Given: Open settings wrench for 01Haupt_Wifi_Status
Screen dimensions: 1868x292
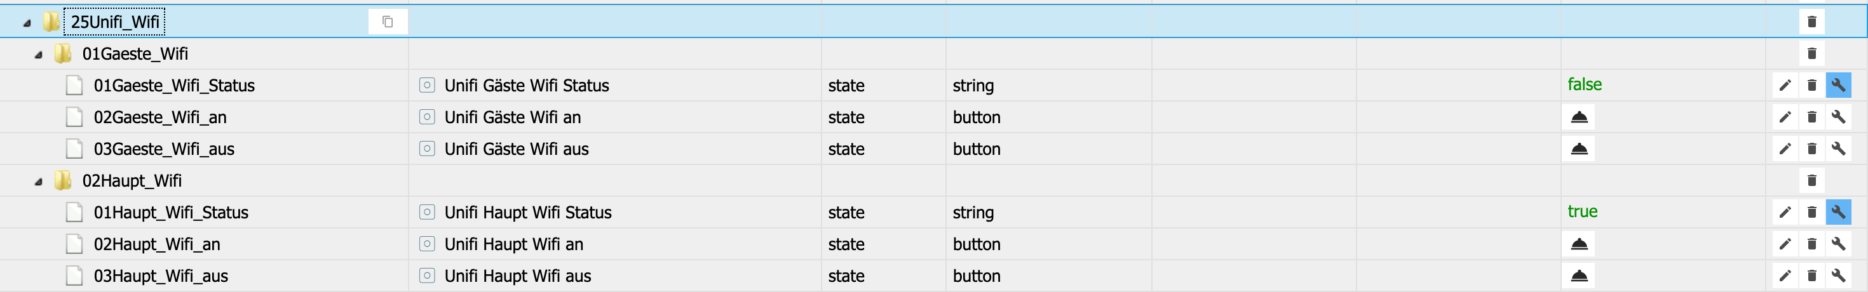Looking at the screenshot, I should coord(1838,212).
